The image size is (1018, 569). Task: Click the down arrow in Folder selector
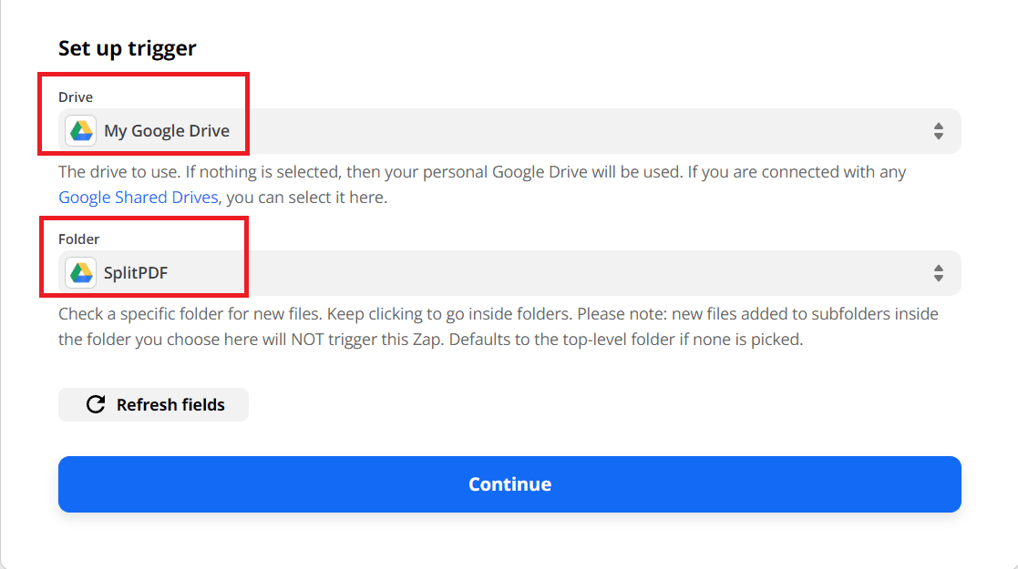pos(938,279)
